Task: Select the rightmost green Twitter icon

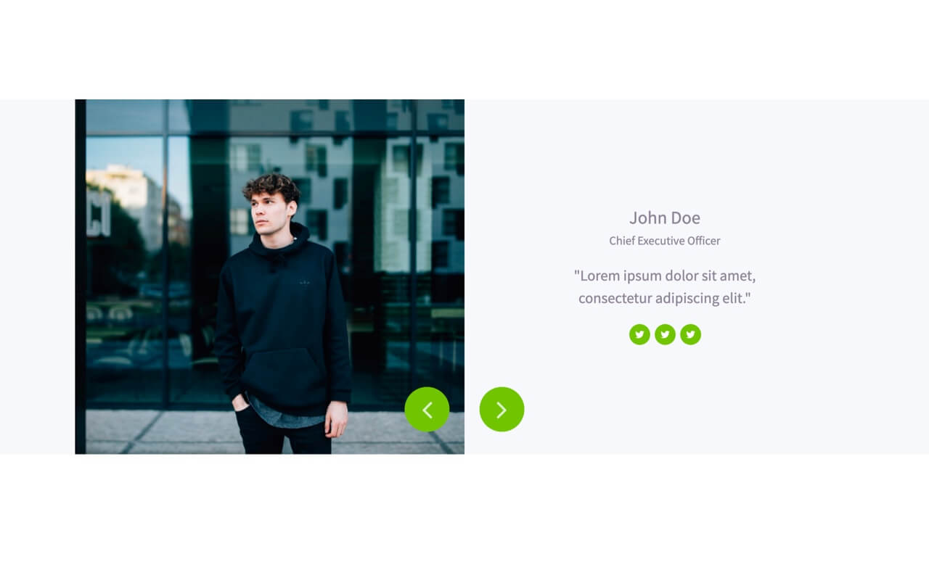Action: coord(690,334)
